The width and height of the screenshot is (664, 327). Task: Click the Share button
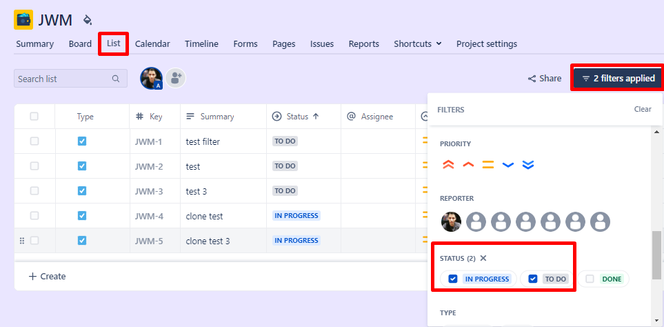click(544, 79)
